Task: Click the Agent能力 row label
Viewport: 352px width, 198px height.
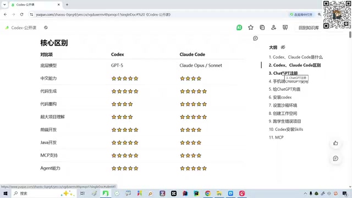Action: 50,168
